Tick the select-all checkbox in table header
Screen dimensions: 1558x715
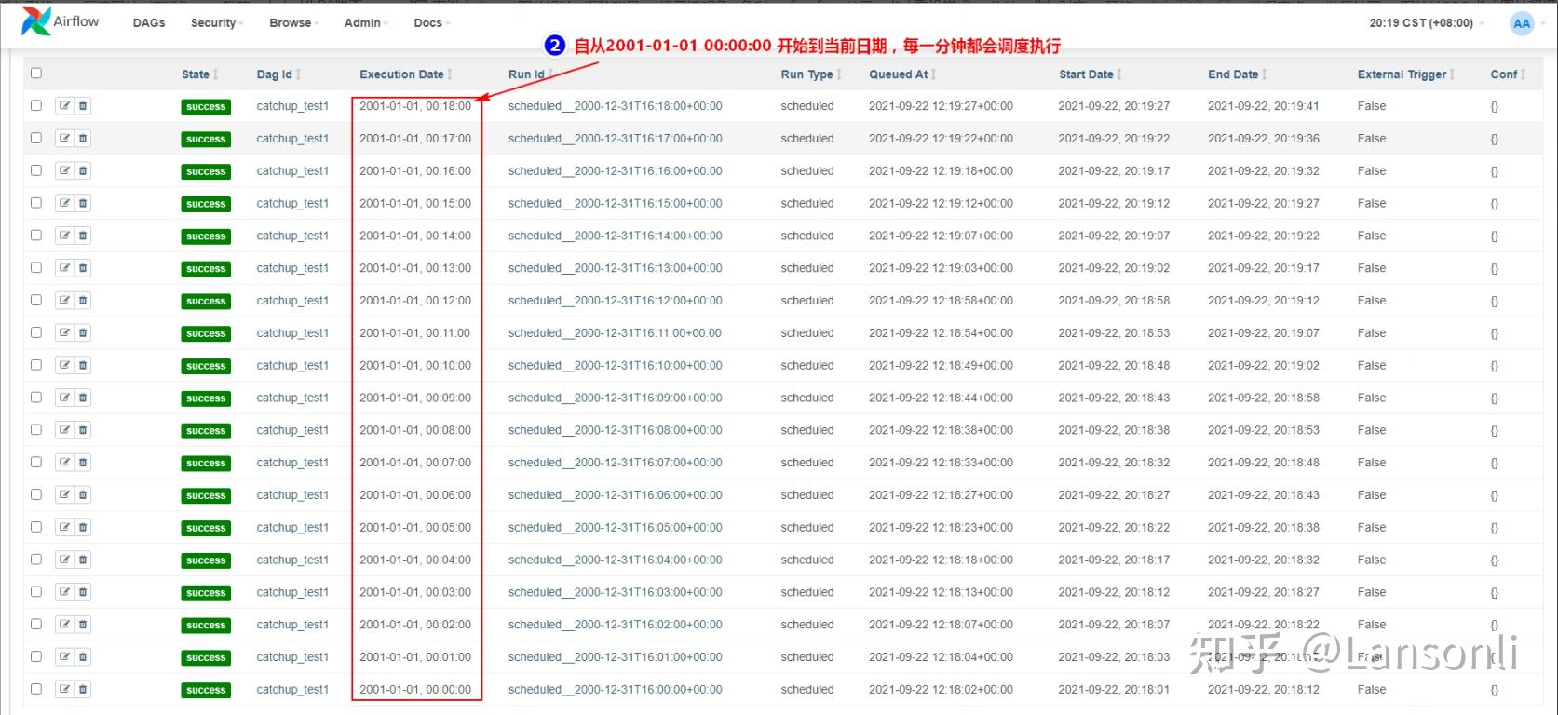[36, 74]
